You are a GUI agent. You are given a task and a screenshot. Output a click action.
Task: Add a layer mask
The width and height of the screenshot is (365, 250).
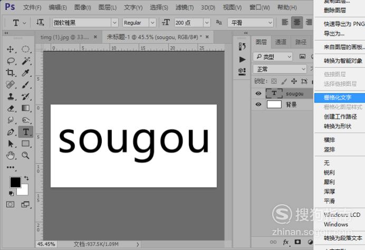tap(297, 242)
